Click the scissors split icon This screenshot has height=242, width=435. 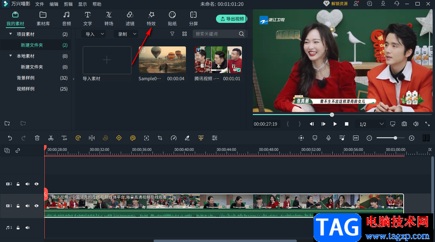(51, 138)
